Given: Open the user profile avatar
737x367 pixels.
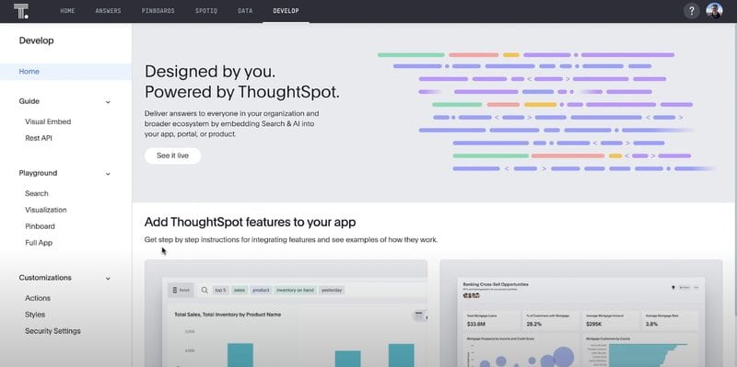Looking at the screenshot, I should 714,11.
